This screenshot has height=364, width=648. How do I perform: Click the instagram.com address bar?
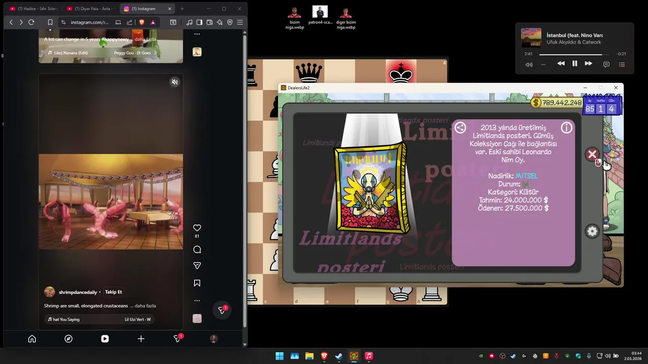click(x=89, y=22)
